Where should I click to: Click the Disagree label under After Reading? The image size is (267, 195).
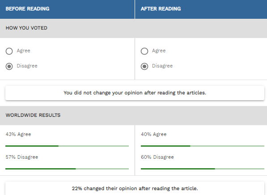[162, 66]
